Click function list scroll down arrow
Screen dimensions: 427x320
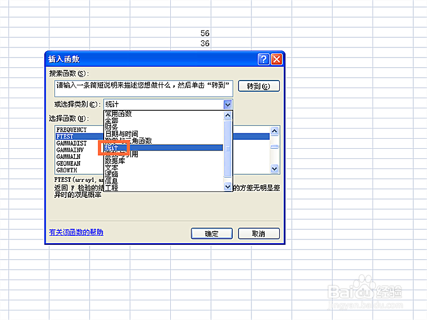pos(274,169)
